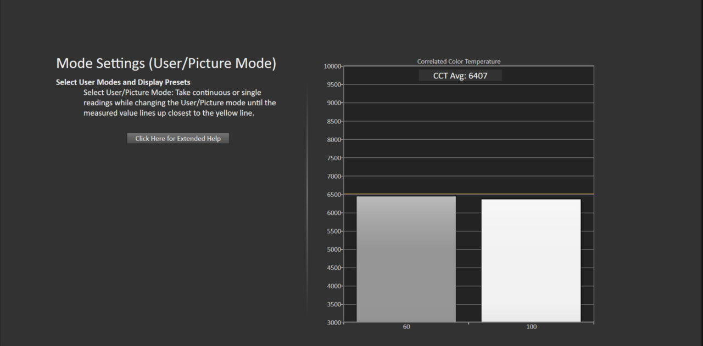The width and height of the screenshot is (703, 346).
Task: Select the gray 60 percent bar
Action: click(406, 259)
